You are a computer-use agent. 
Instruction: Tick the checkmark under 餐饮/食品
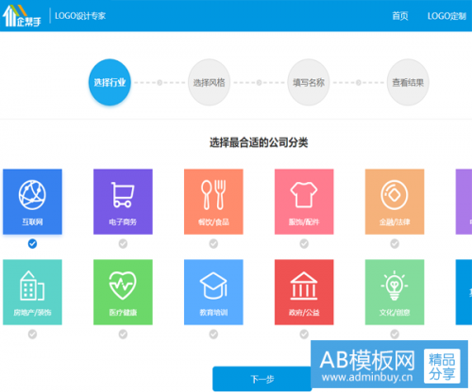pyautogui.click(x=213, y=243)
